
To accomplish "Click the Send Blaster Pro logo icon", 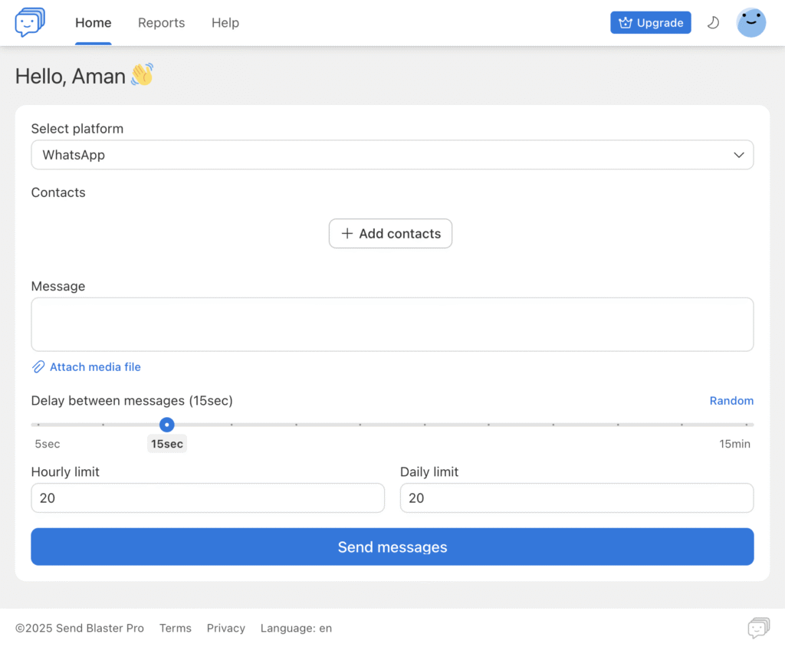I will pos(30,22).
